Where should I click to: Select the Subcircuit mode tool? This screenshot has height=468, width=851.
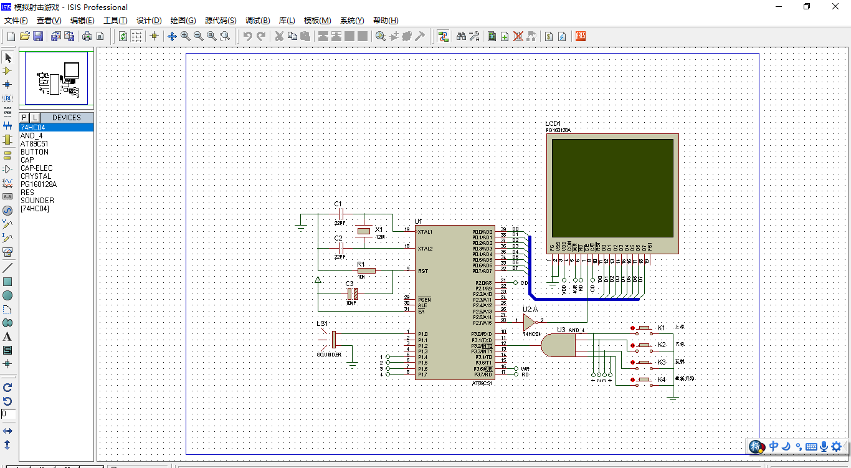point(7,140)
